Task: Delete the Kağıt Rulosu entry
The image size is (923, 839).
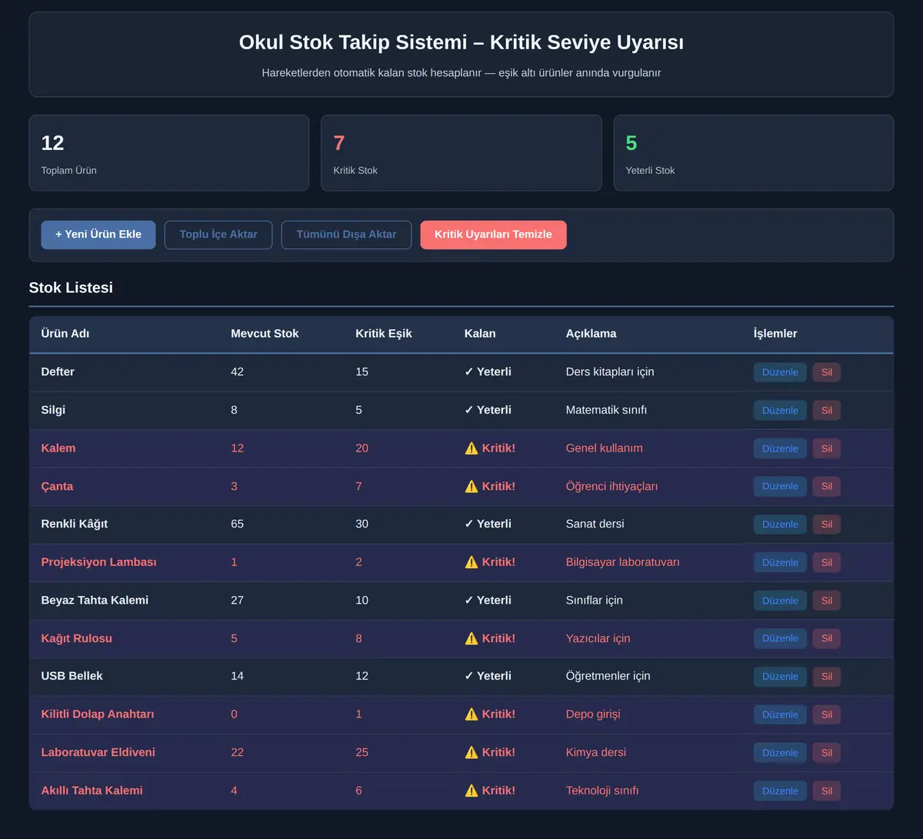Action: (827, 638)
